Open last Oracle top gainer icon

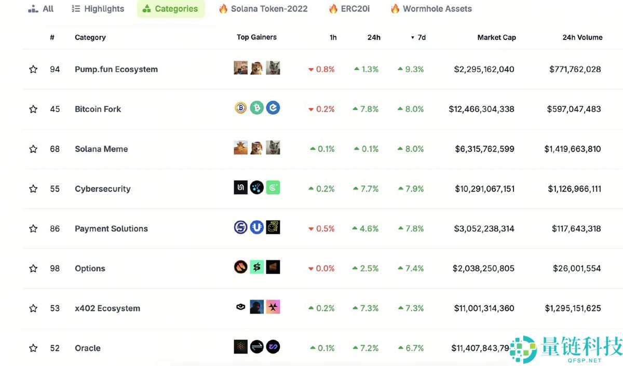pos(273,347)
